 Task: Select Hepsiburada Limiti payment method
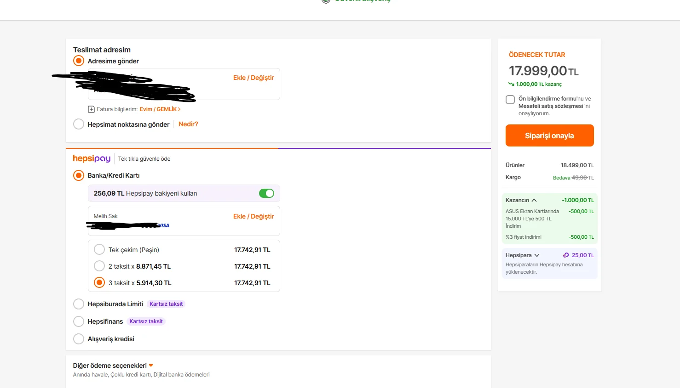point(79,304)
